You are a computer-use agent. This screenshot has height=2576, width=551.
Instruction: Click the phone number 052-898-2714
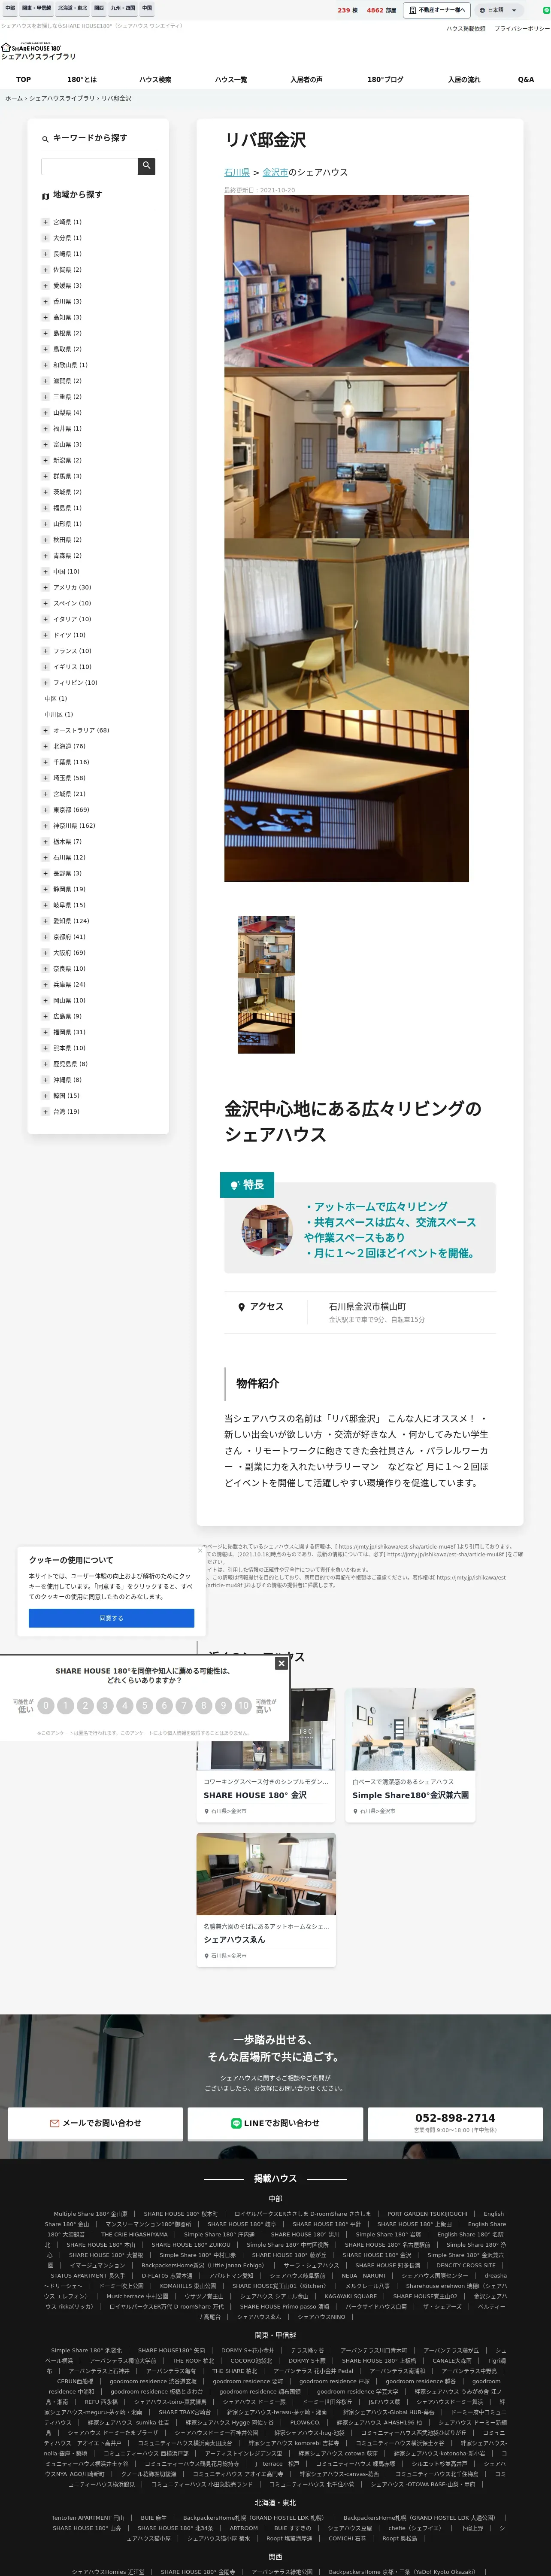coord(455,2118)
